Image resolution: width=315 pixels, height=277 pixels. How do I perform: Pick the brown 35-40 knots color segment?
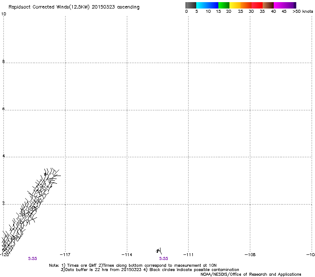click(x=268, y=5)
